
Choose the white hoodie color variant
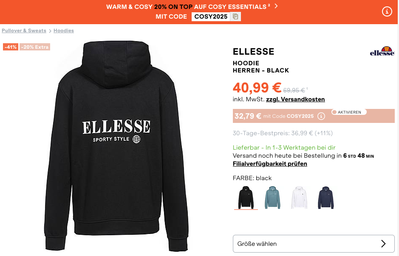tap(299, 197)
